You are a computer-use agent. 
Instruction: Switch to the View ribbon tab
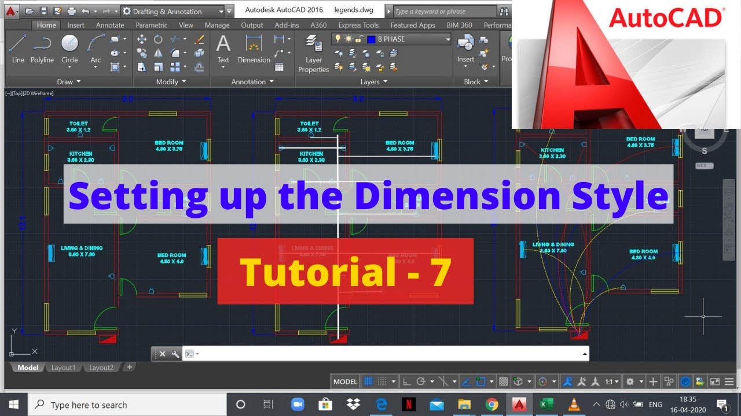pyautogui.click(x=186, y=25)
